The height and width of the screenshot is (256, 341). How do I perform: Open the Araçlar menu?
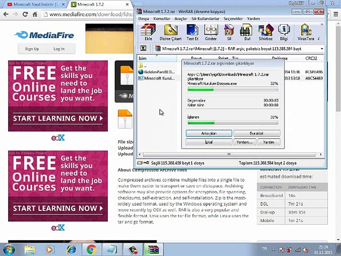(181, 19)
